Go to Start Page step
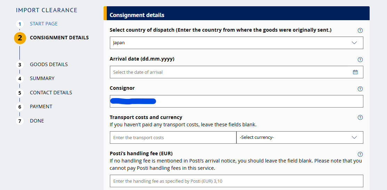387x190 pixels. click(x=44, y=24)
